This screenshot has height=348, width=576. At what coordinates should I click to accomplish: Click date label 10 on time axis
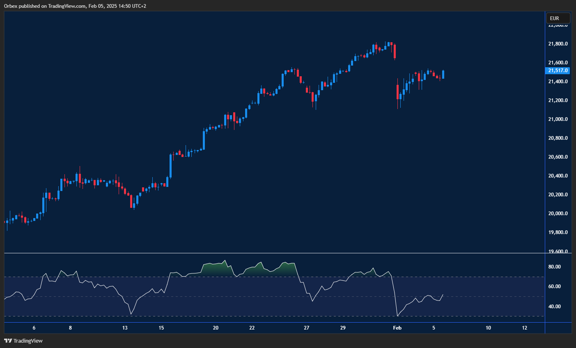[x=488, y=328]
